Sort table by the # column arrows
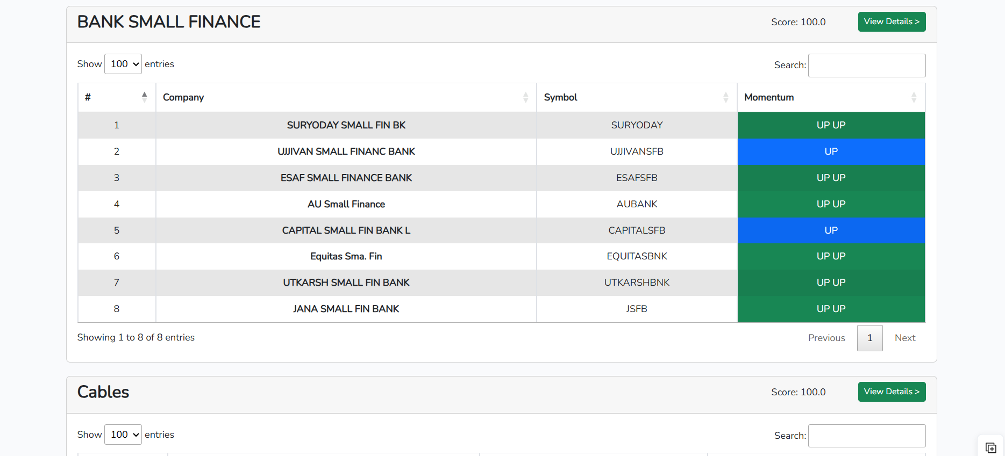This screenshot has height=456, width=1005. point(144,97)
